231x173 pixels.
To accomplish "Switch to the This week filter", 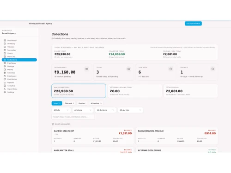I will click(69, 103).
